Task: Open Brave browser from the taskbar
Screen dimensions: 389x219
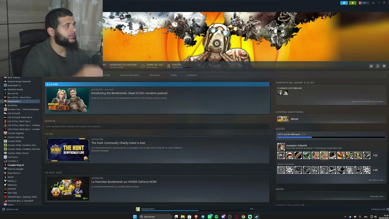Action: click(x=196, y=217)
